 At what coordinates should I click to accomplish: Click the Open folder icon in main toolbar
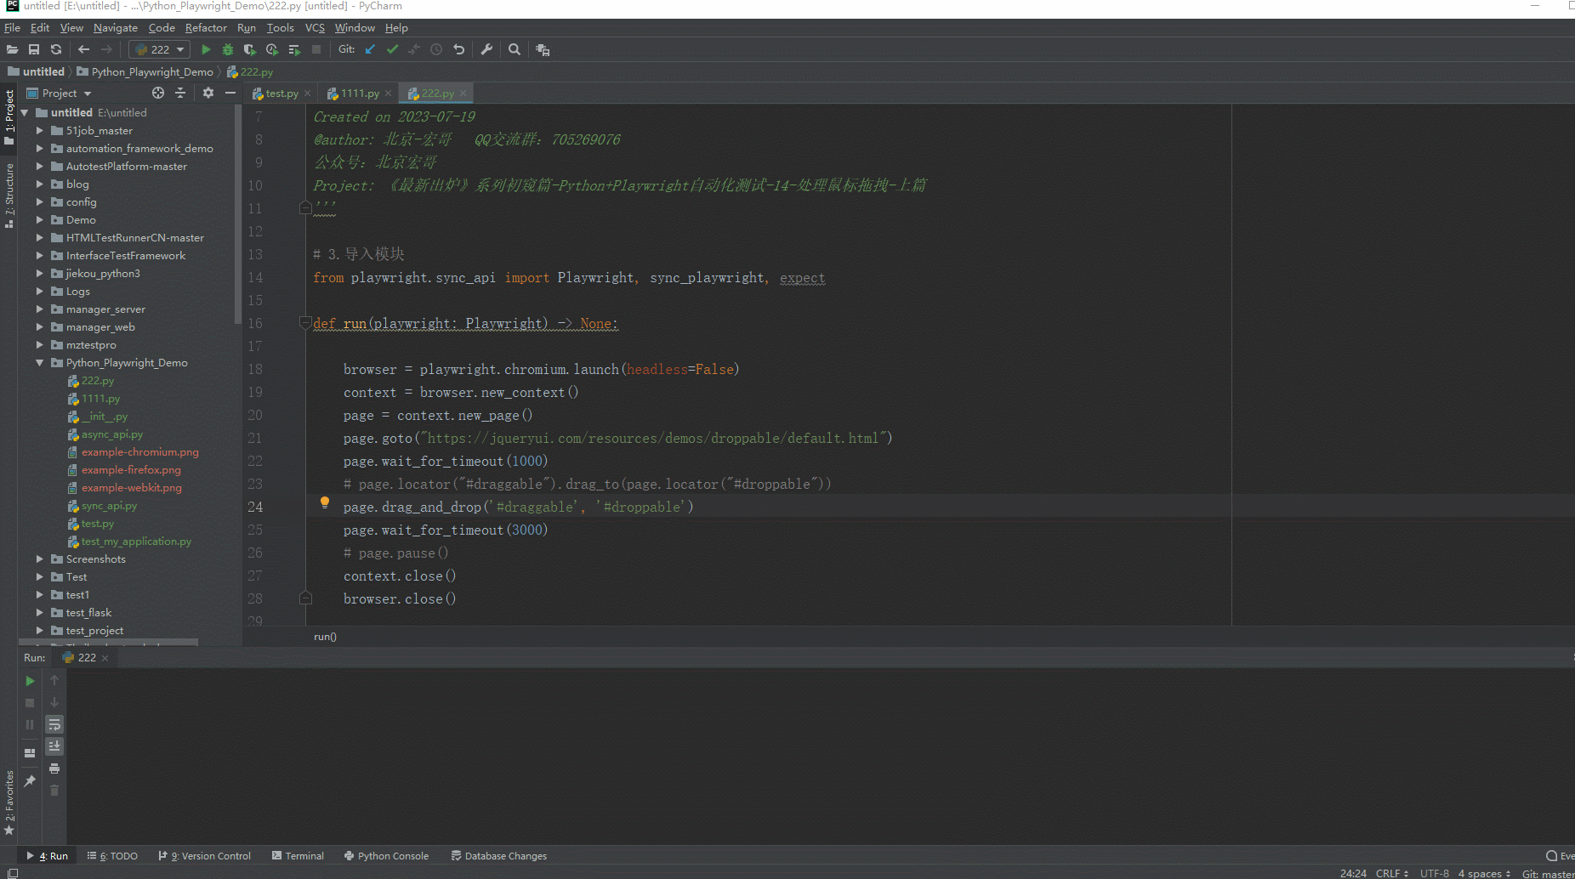(x=12, y=49)
